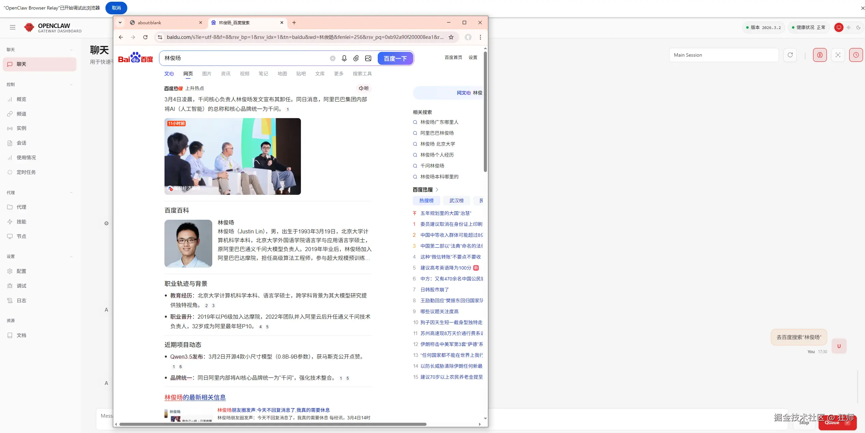The height and width of the screenshot is (433, 865).
Task: Expand the 更多 search category menu
Action: [338, 74]
